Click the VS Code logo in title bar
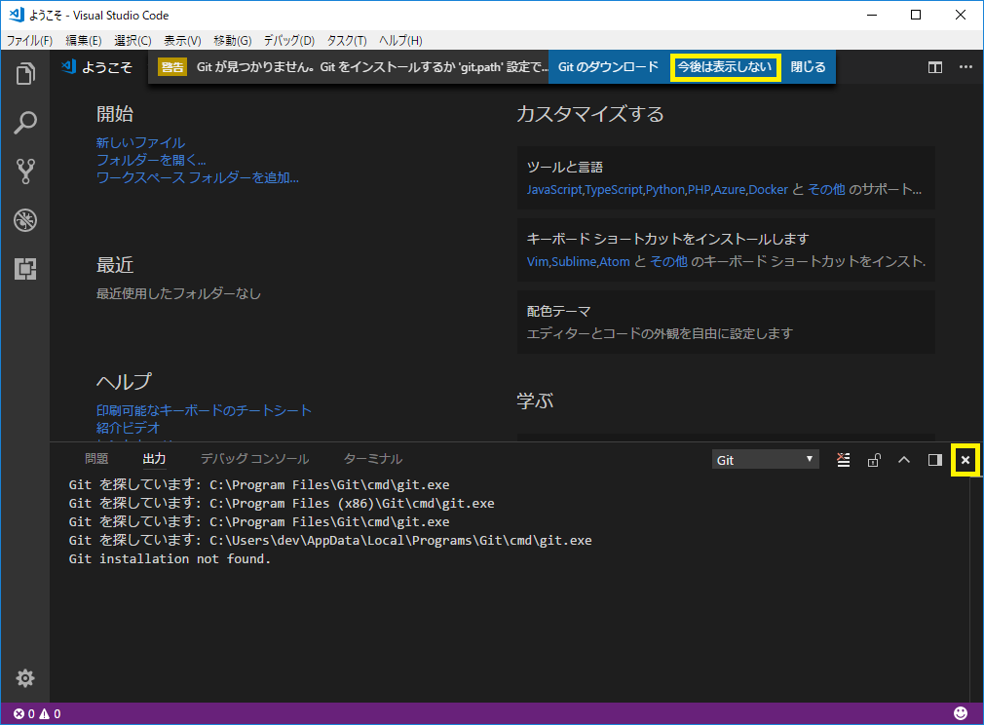Screen dimensions: 984x725 (x=17, y=15)
